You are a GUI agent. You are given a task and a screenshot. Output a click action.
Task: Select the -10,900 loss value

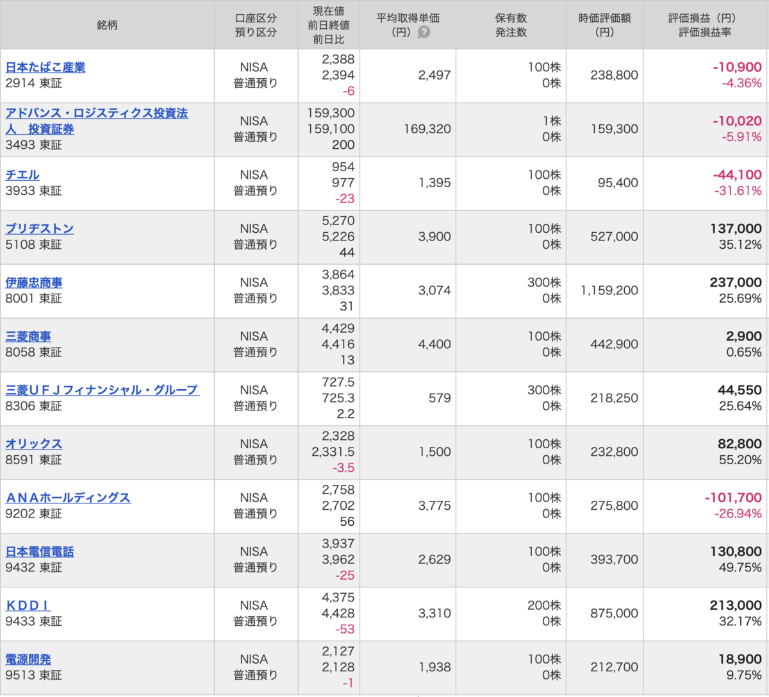coord(737,67)
